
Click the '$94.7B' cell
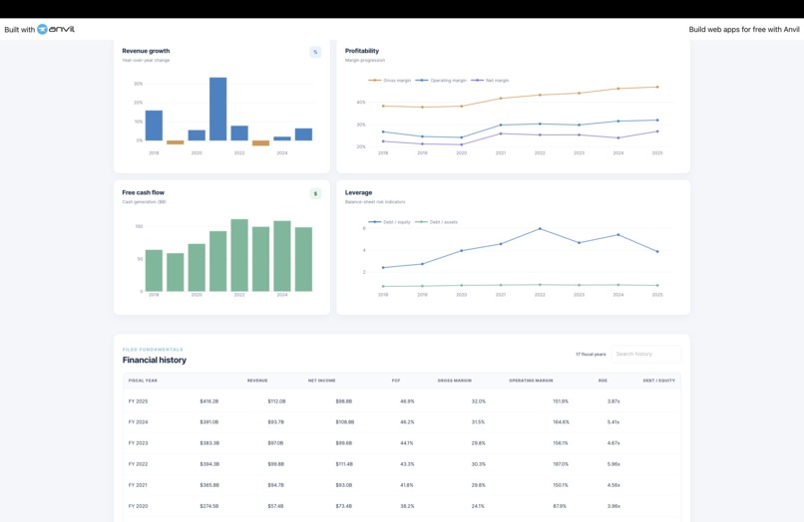click(276, 485)
